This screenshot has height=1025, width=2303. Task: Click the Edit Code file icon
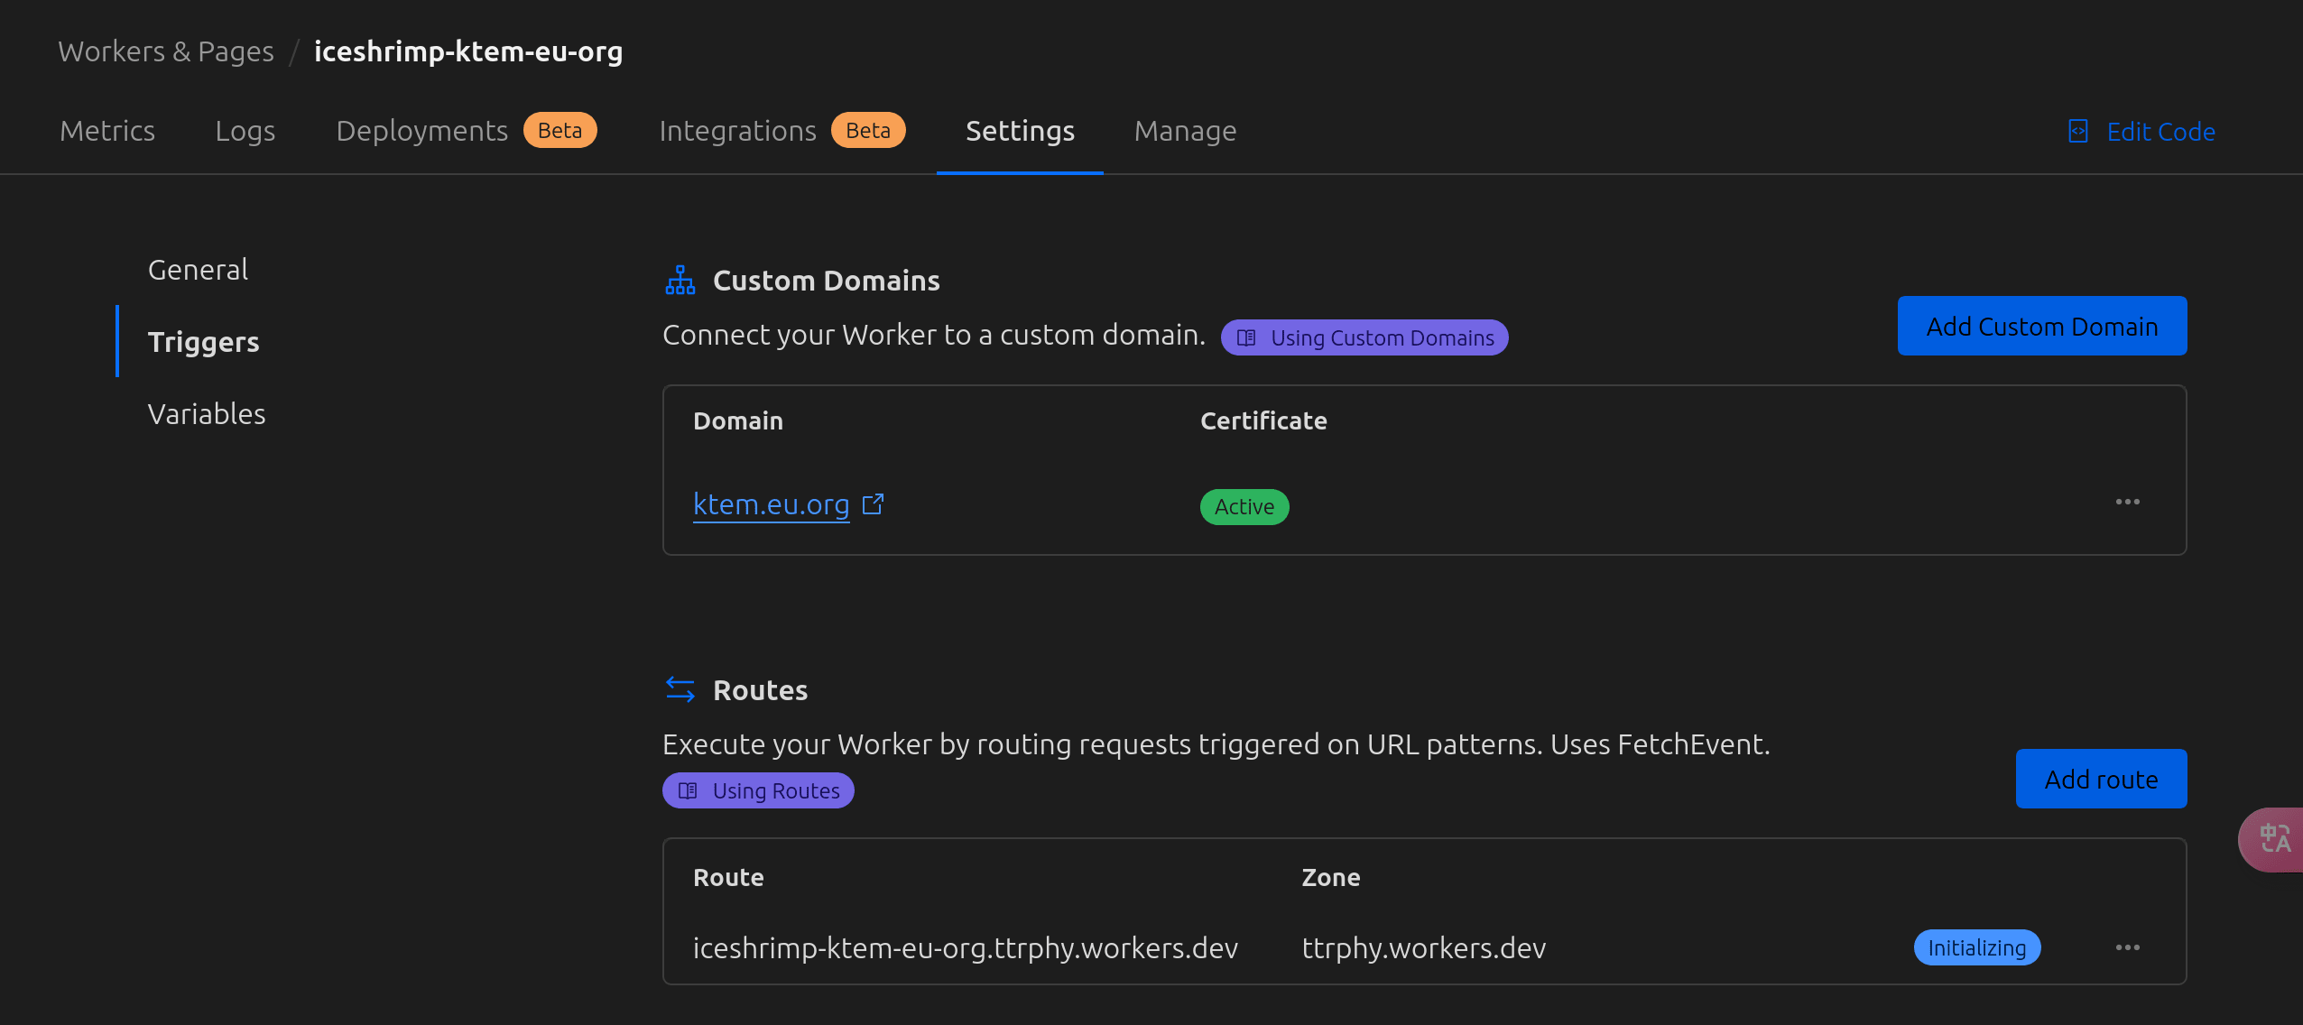point(2078,132)
